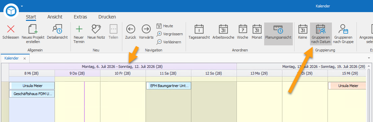This screenshot has width=373, height=122.
Task: Open the quick access dropdown beside app logo
Action: (22, 6)
